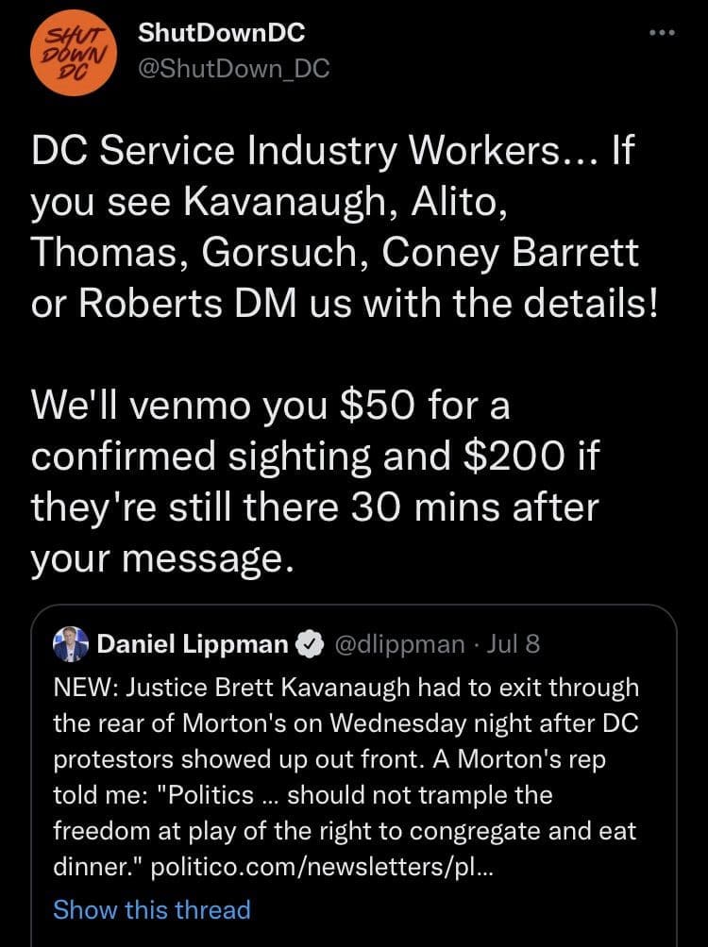Click the 'Thomas, Gorsuch, Coney Barrett' line
Screen dimensions: 708x947
pyautogui.click(x=334, y=252)
